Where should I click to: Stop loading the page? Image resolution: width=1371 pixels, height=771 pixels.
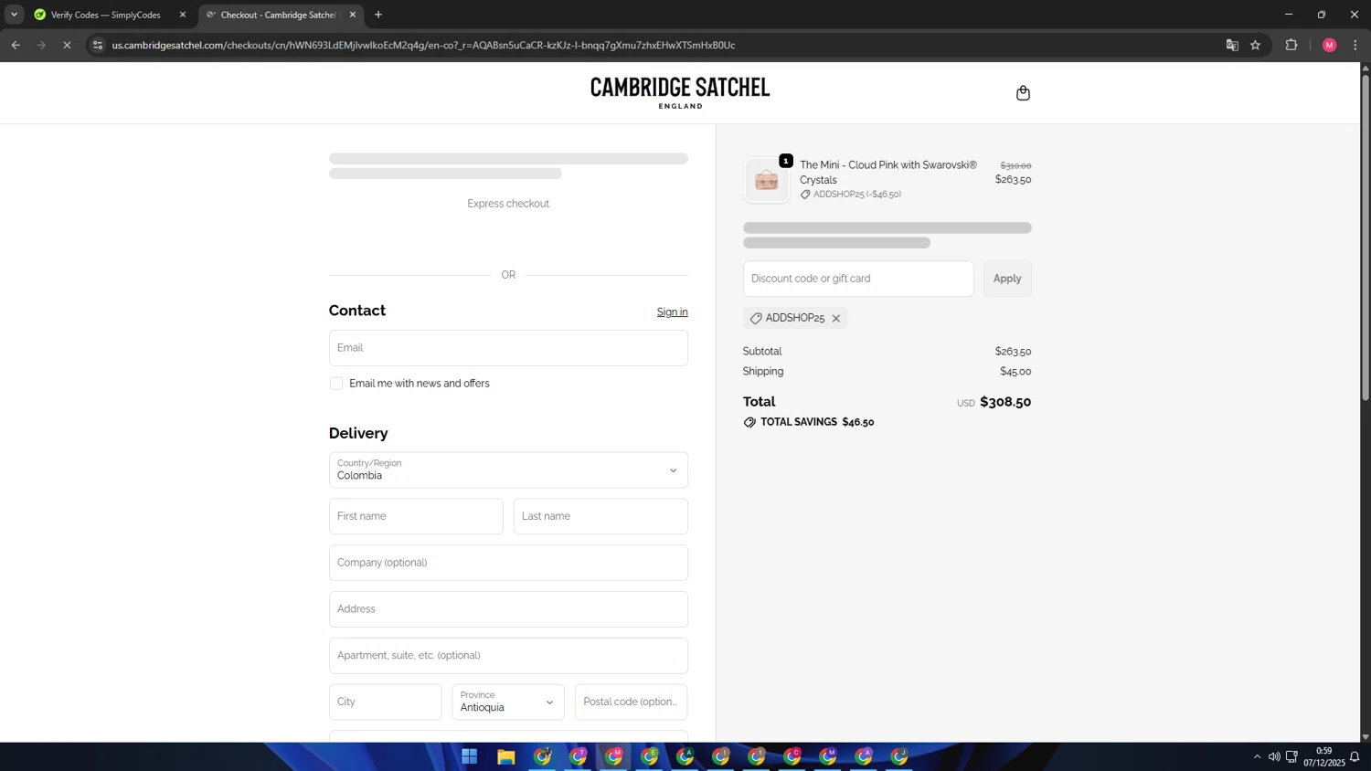point(67,45)
